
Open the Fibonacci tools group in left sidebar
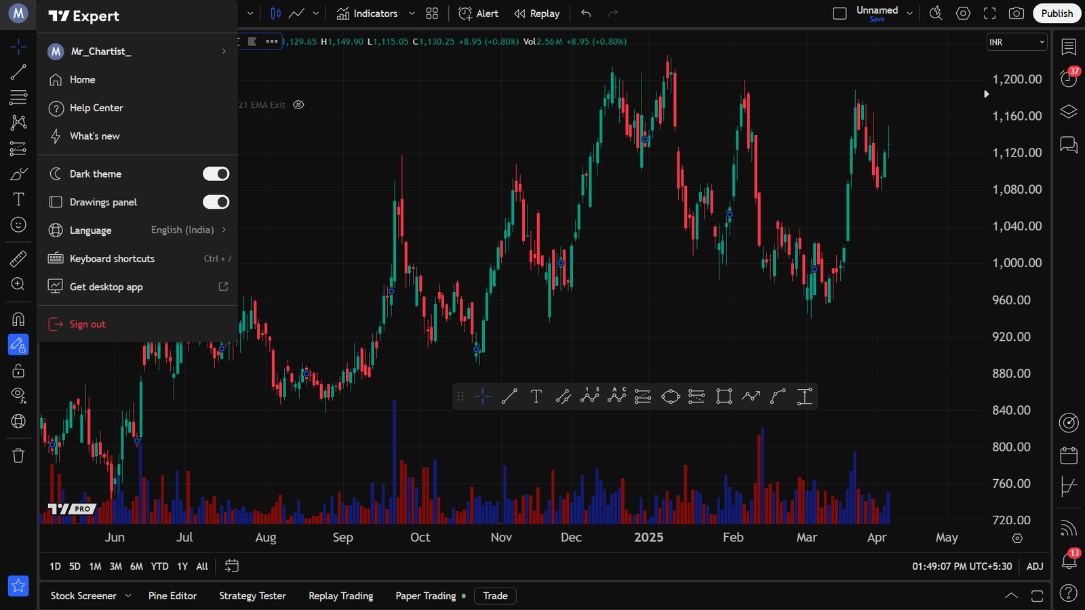coord(18,97)
